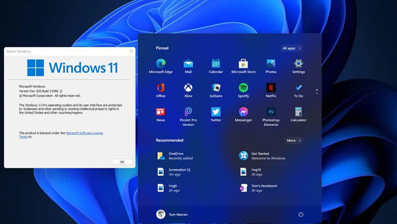Launch the Mail app
Viewport: 397px width, 224px height.
point(188,66)
